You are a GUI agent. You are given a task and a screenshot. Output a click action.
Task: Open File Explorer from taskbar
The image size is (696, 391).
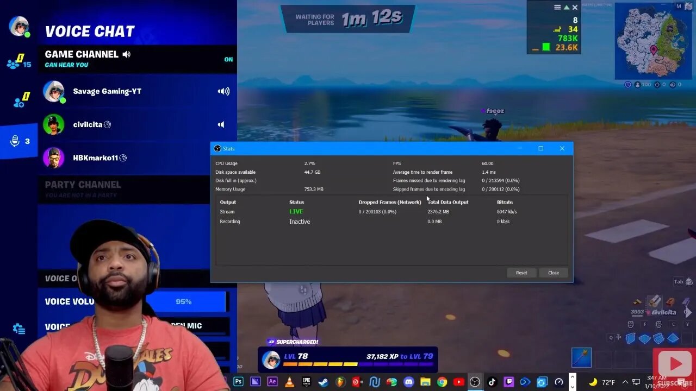tap(425, 382)
